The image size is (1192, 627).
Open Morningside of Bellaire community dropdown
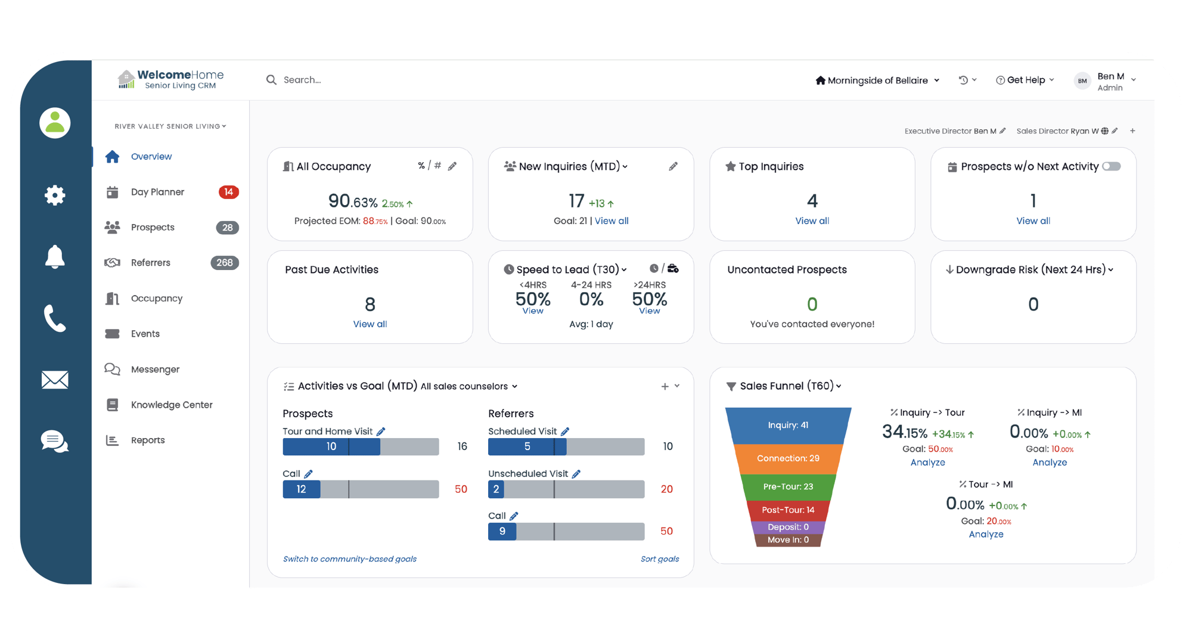point(877,80)
